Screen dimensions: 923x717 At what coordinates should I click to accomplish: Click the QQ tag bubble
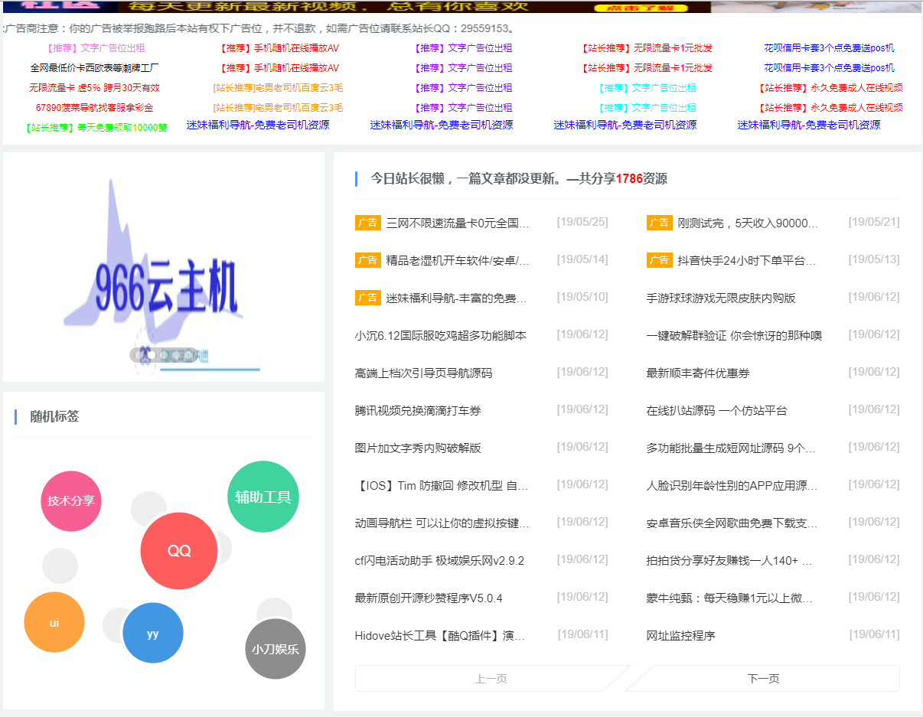[178, 550]
